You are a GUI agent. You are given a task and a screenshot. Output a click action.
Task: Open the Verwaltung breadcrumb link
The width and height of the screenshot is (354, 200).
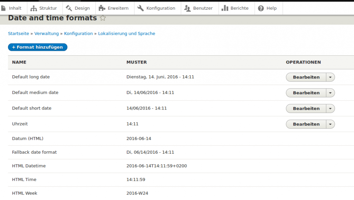47,34
